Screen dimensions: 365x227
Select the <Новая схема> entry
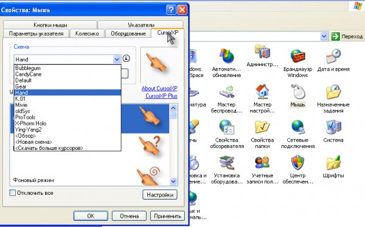(68, 142)
